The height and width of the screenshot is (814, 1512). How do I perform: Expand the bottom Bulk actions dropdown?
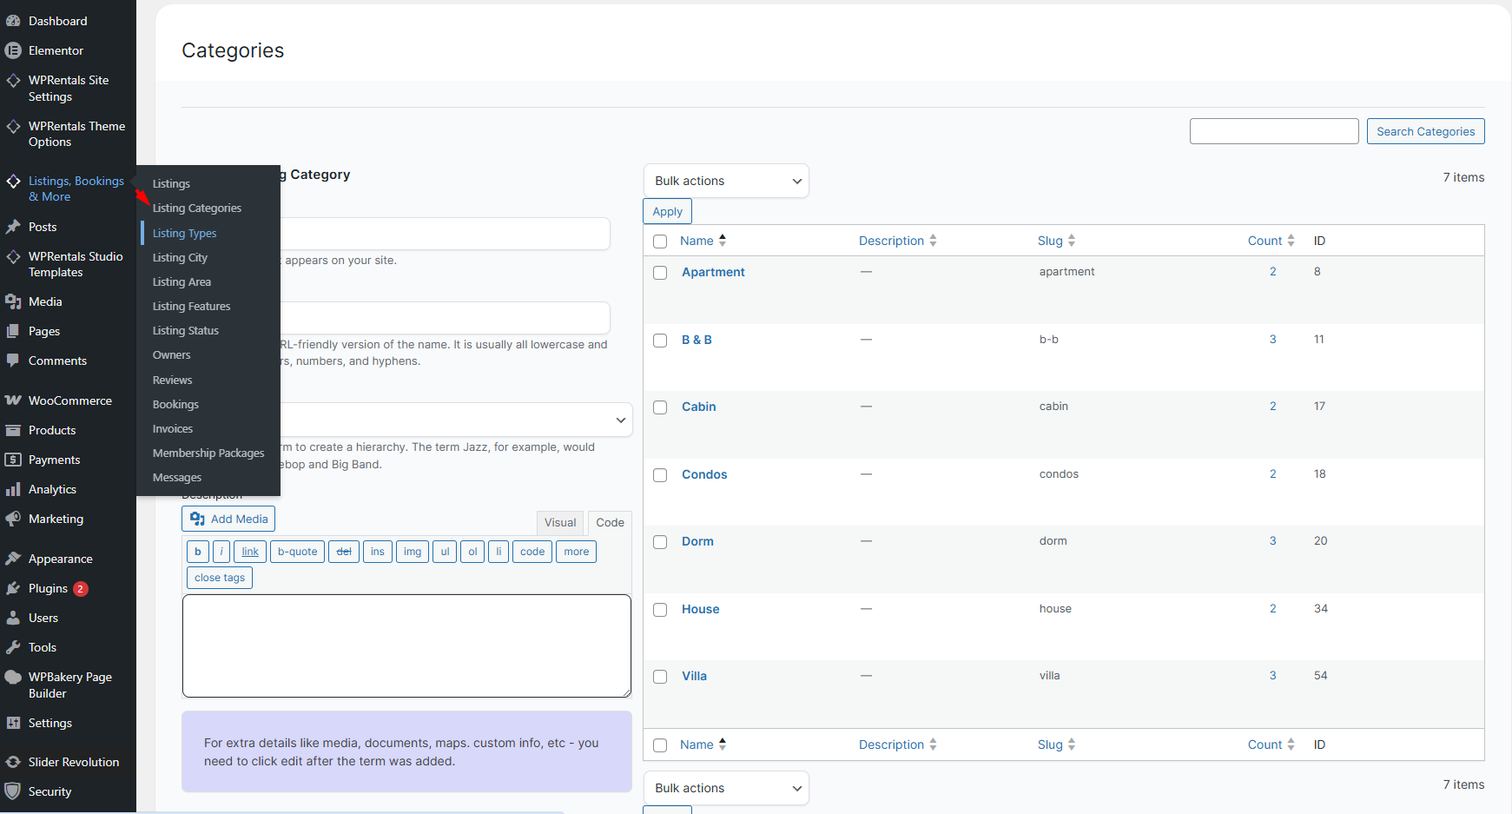pyautogui.click(x=726, y=788)
